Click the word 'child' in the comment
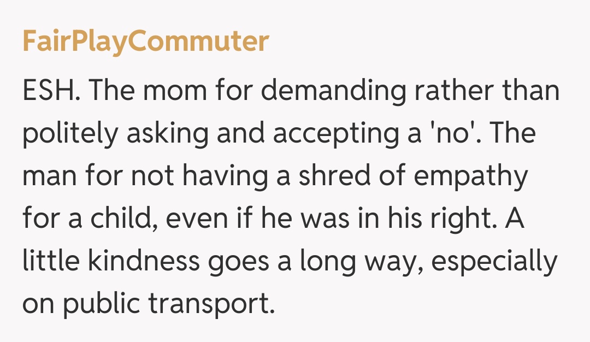590x342 pixels. pyautogui.click(x=130, y=218)
